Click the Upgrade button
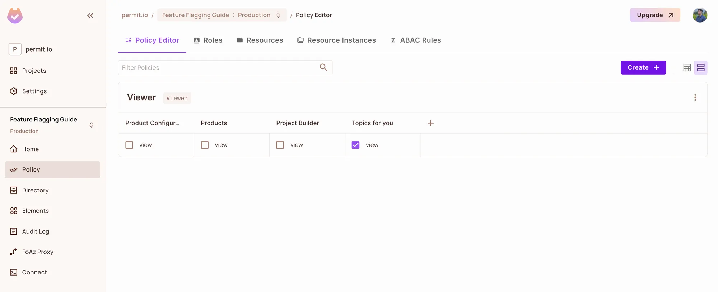 (x=655, y=15)
